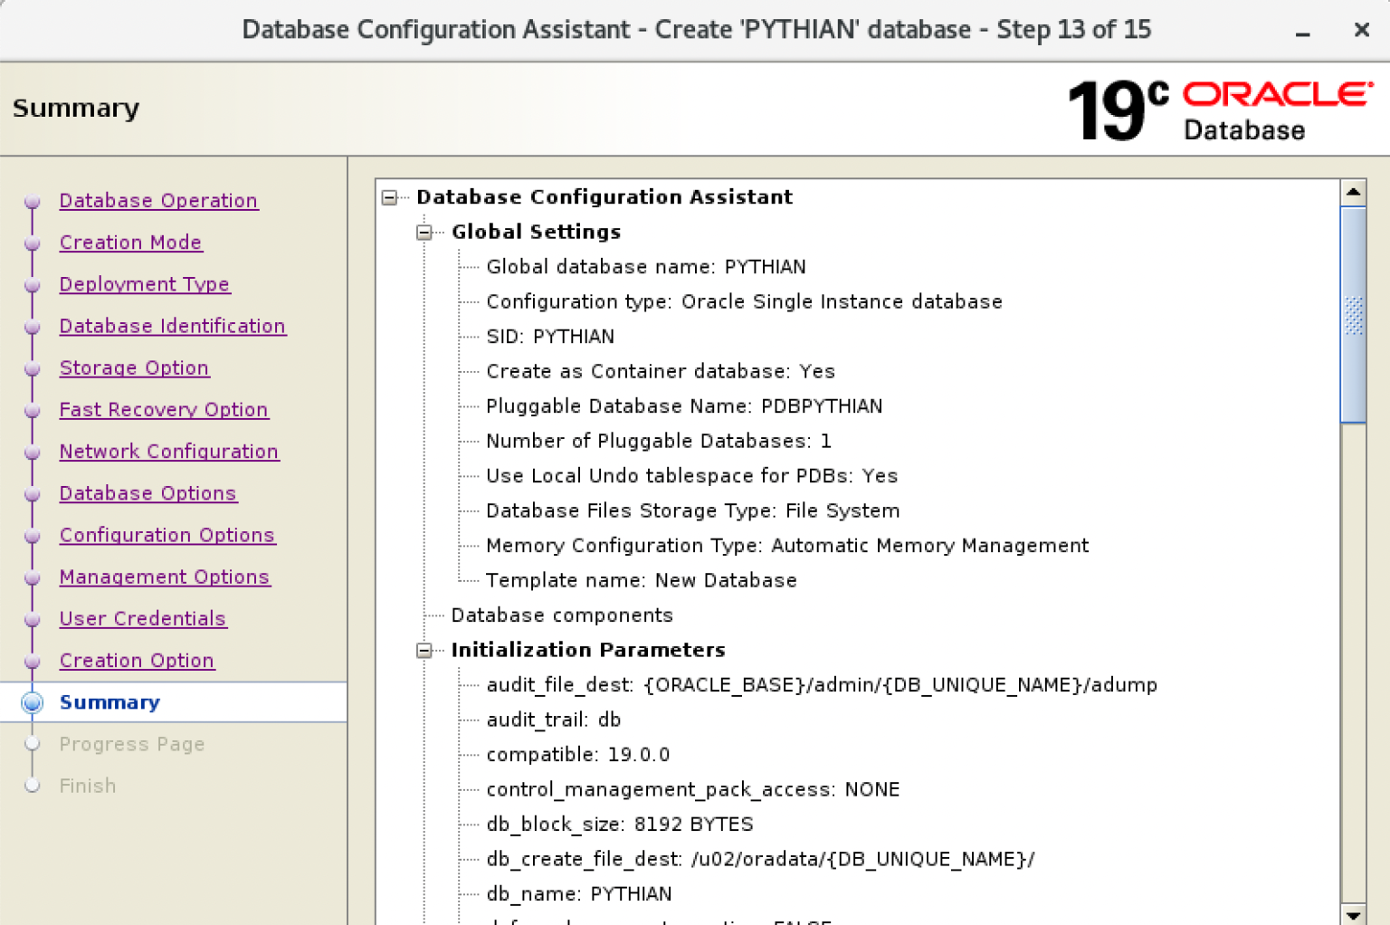Image resolution: width=1390 pixels, height=925 pixels.
Task: Open the Management Options step
Action: coord(165,577)
